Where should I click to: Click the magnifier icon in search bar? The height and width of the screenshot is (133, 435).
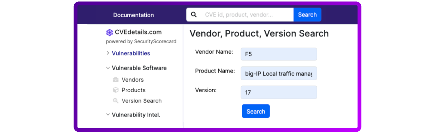(x=194, y=15)
